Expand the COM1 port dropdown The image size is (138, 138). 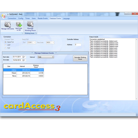(x=35, y=43)
